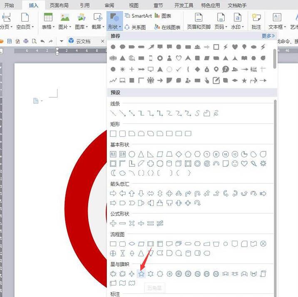The height and width of the screenshot is (297, 298).
Task: Click the 批注 comment button
Action: pos(256,21)
